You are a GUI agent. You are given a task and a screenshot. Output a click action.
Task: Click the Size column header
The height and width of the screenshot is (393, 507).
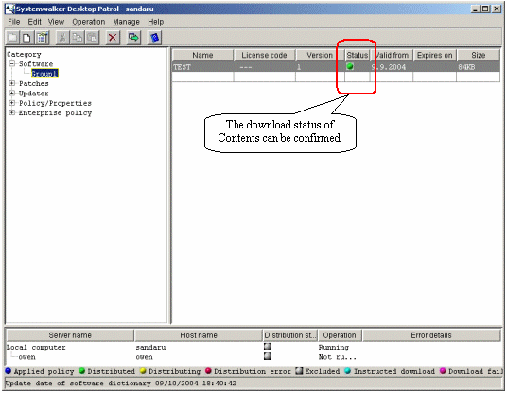click(x=479, y=55)
